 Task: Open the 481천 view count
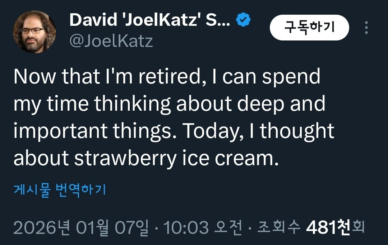(x=328, y=228)
